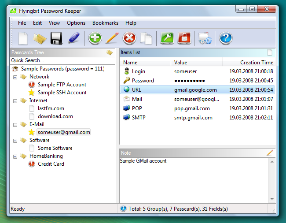The image size is (286, 223).
Task: Edit the note with the Note pencil icon
Action: (270, 152)
